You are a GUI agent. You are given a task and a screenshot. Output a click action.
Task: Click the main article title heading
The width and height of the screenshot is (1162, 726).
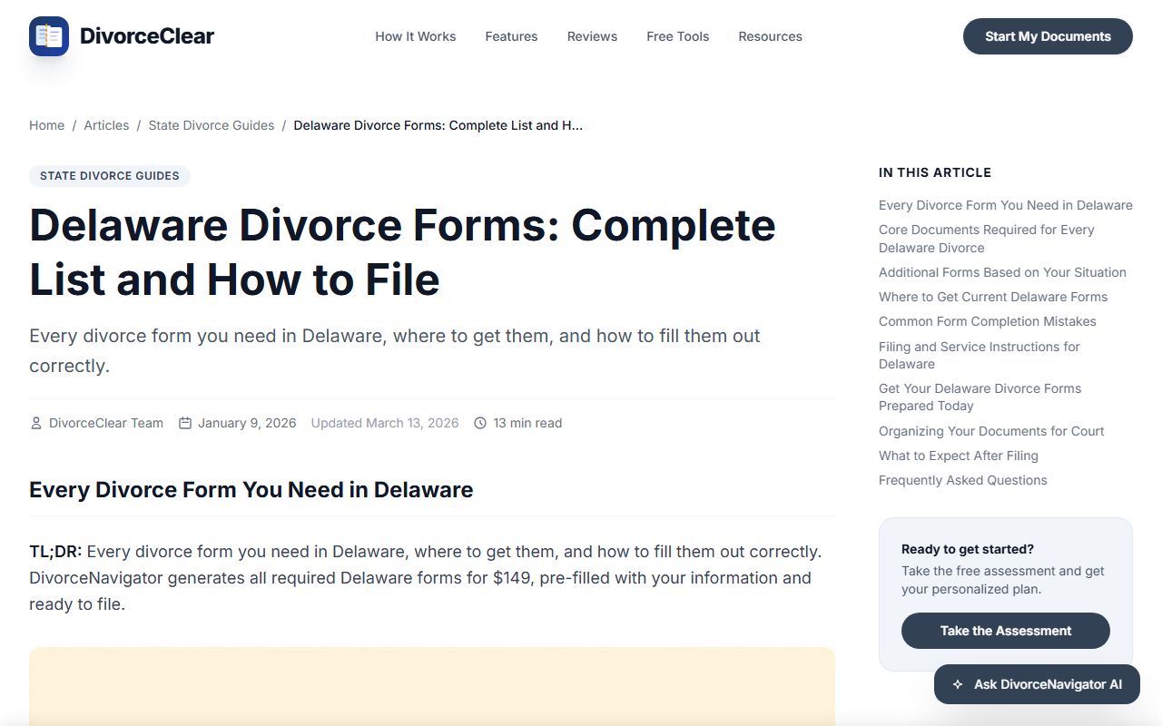click(x=402, y=252)
